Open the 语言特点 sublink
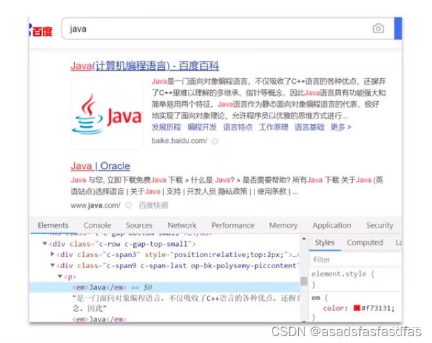Image resolution: width=432 pixels, height=343 pixels. pos(238,127)
